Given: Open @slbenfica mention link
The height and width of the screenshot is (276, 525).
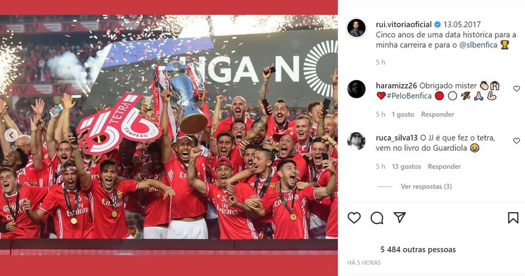Looking at the screenshot, I should (x=478, y=45).
